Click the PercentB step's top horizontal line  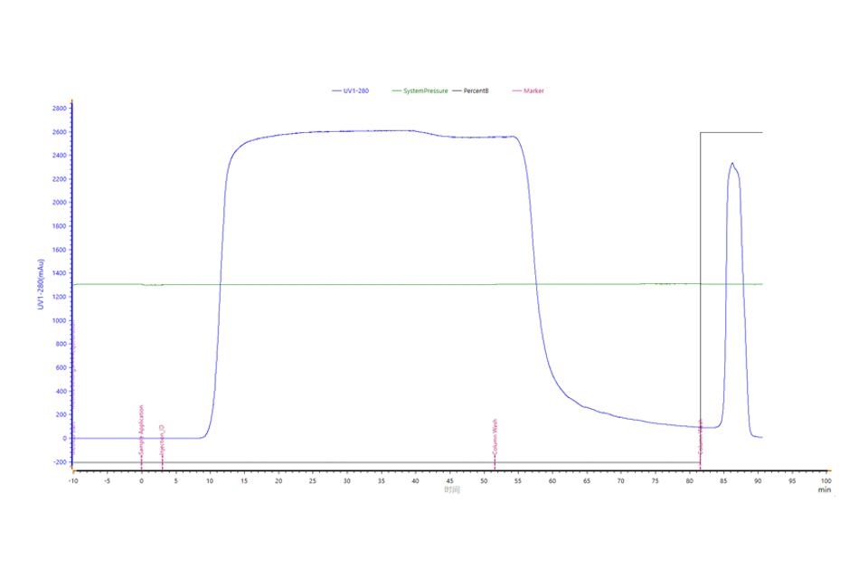732,133
